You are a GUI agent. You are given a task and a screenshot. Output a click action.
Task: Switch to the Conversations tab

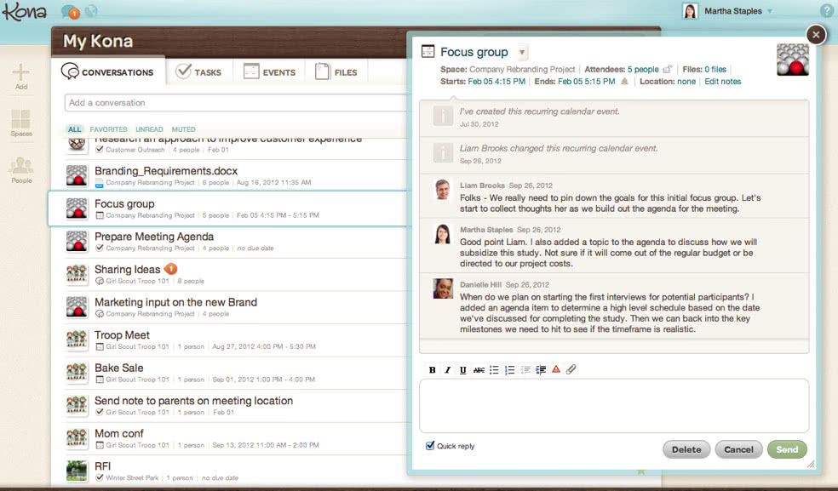click(x=108, y=71)
